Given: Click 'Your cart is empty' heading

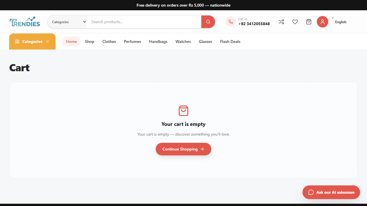Looking at the screenshot, I should (x=183, y=124).
